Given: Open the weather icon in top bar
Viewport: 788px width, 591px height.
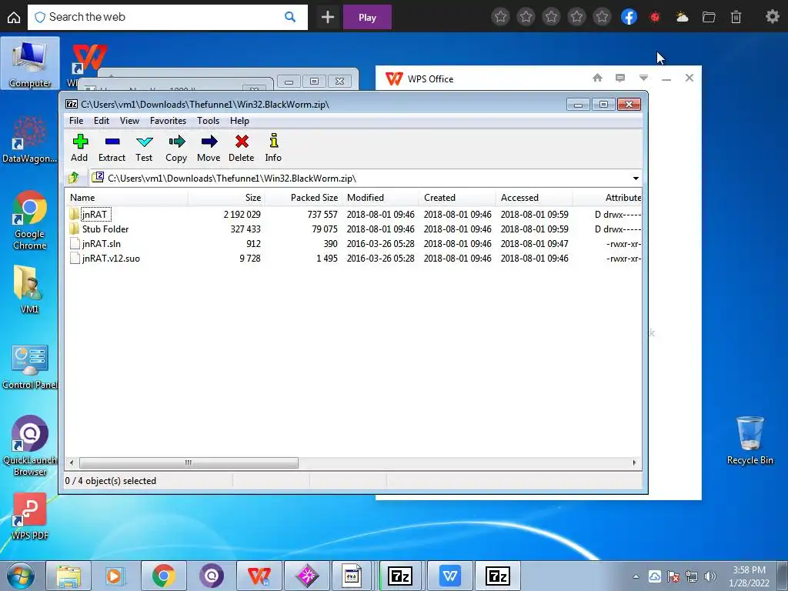Looking at the screenshot, I should pyautogui.click(x=682, y=17).
